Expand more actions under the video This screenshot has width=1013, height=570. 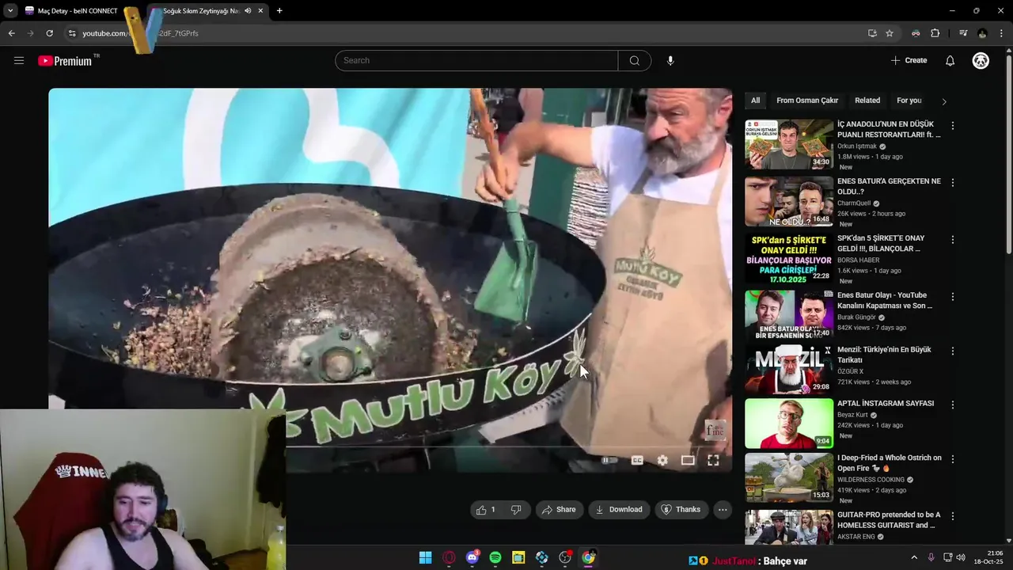click(x=723, y=510)
